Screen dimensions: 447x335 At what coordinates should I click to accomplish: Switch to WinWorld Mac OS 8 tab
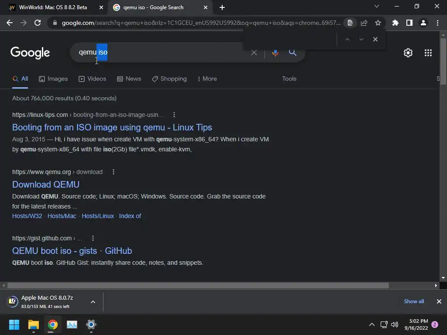click(53, 7)
